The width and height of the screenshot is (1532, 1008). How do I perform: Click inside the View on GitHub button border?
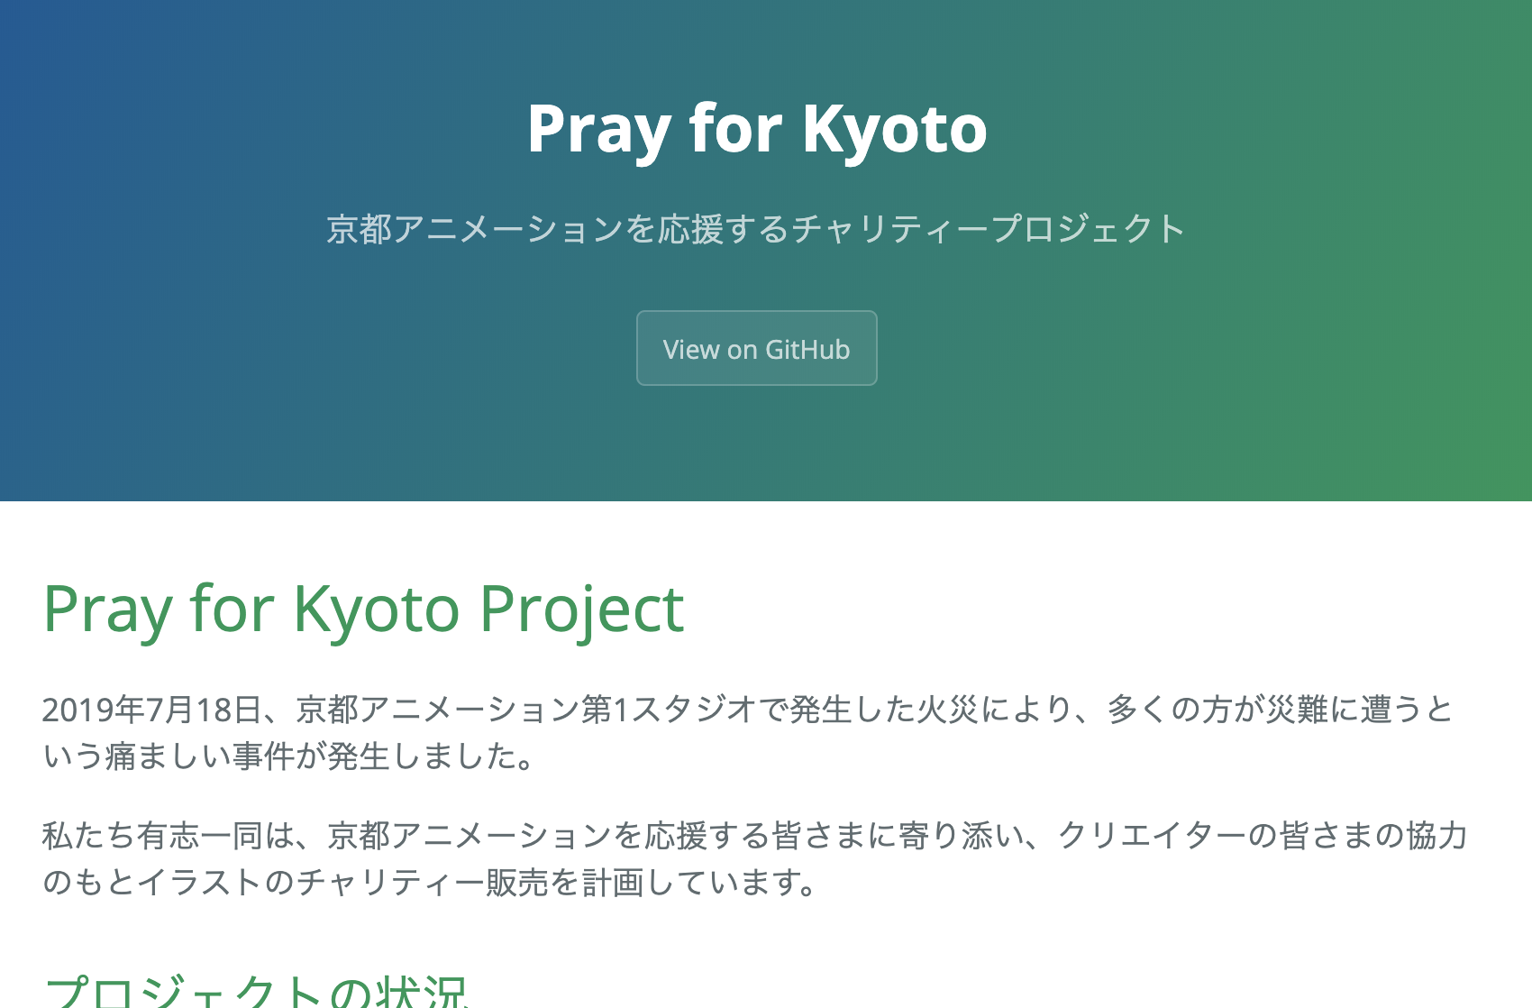pos(756,349)
